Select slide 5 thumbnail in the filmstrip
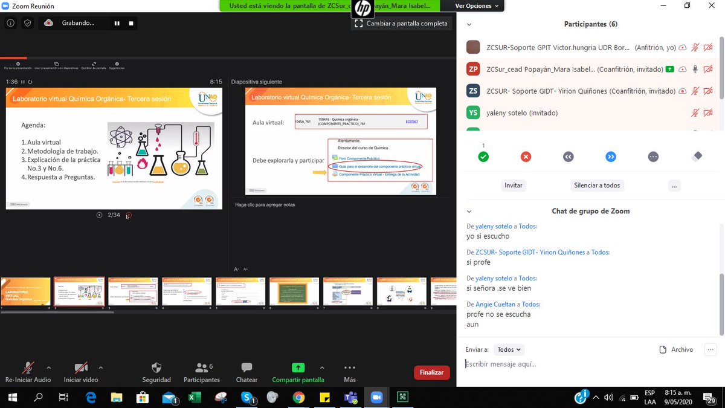This screenshot has height=408, width=725. (240, 292)
